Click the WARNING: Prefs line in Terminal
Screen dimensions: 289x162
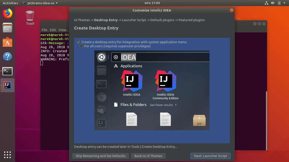pos(55,59)
